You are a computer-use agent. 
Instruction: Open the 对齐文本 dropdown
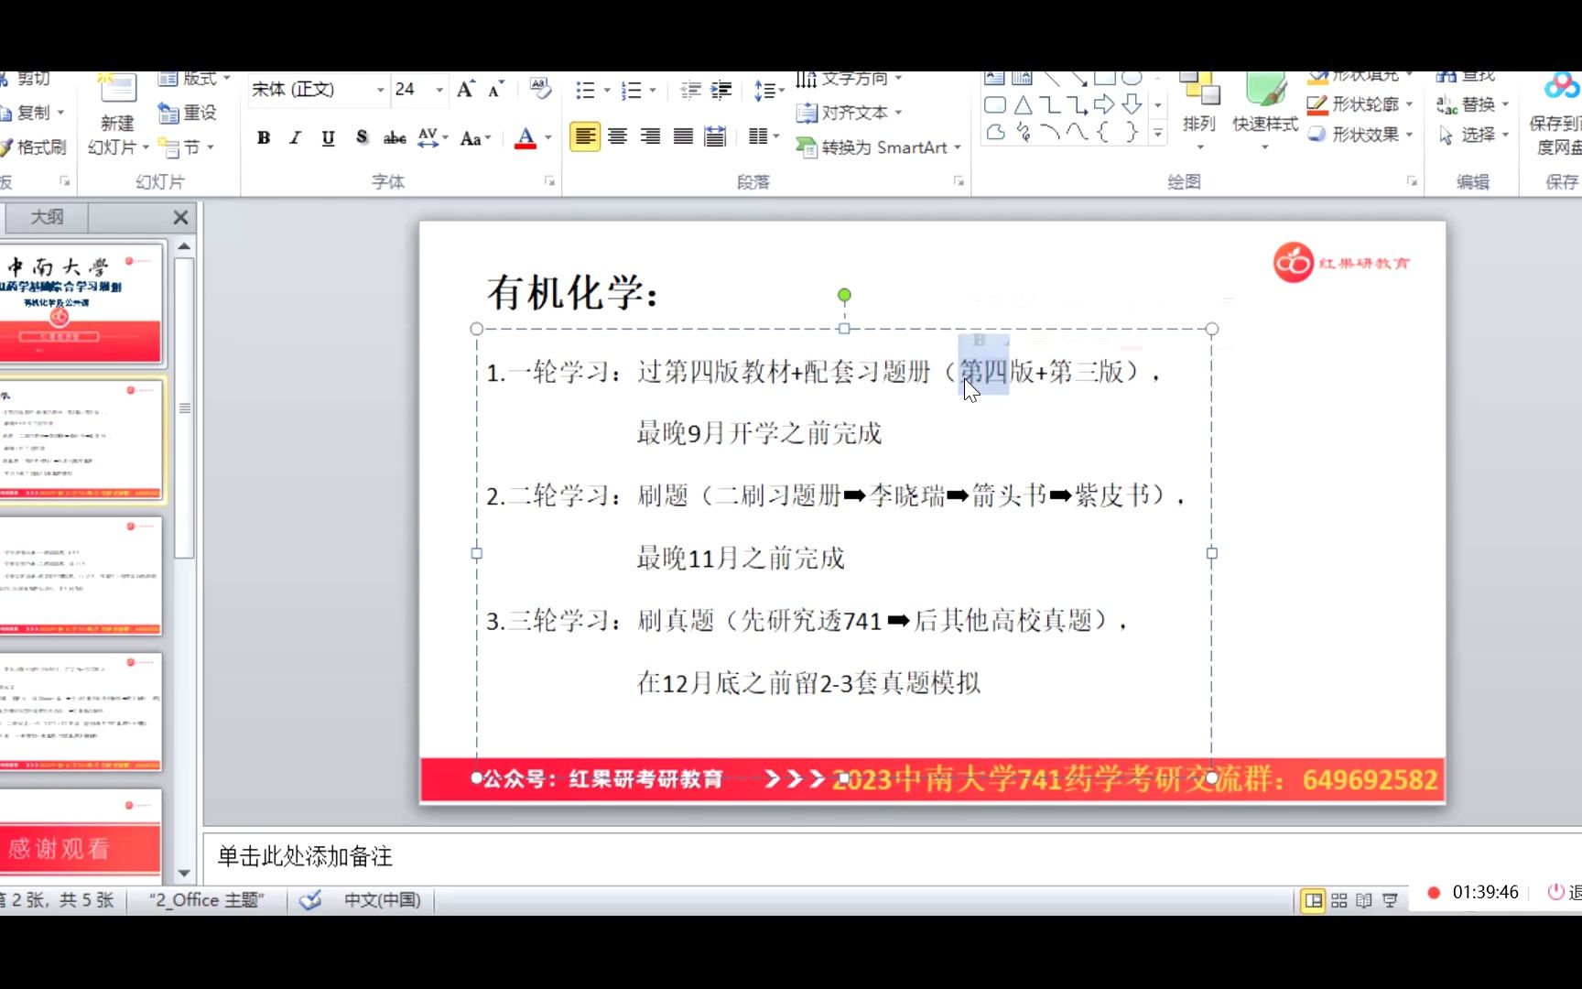point(849,113)
